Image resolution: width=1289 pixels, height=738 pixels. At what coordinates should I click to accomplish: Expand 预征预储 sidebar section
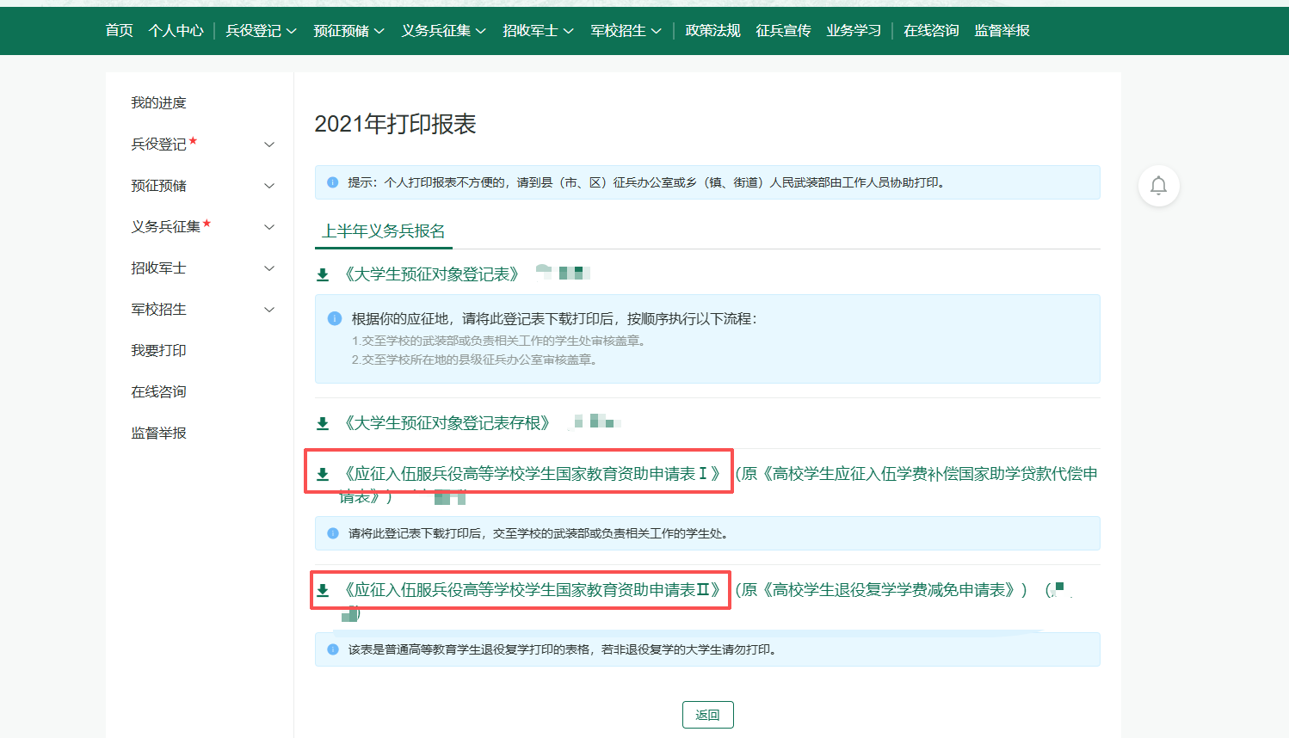269,186
